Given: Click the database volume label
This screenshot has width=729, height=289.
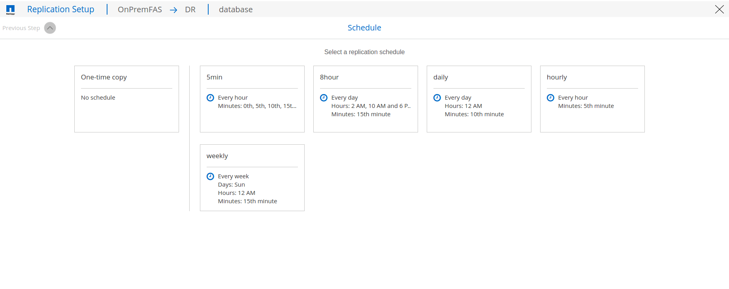Looking at the screenshot, I should pos(235,9).
